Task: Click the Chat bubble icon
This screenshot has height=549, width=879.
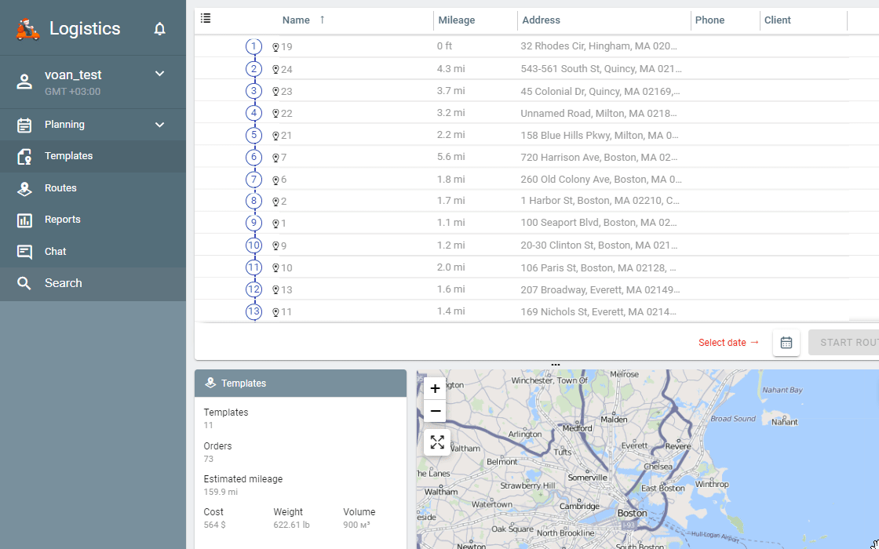Action: 24,252
